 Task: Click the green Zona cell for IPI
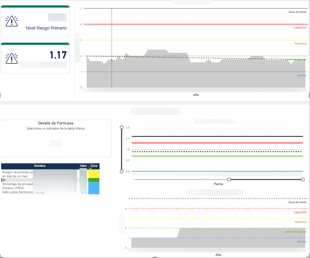point(93,180)
